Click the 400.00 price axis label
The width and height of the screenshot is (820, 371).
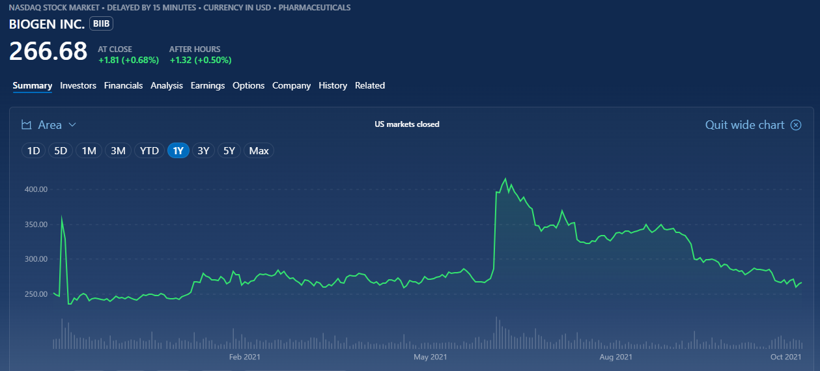[36, 189]
